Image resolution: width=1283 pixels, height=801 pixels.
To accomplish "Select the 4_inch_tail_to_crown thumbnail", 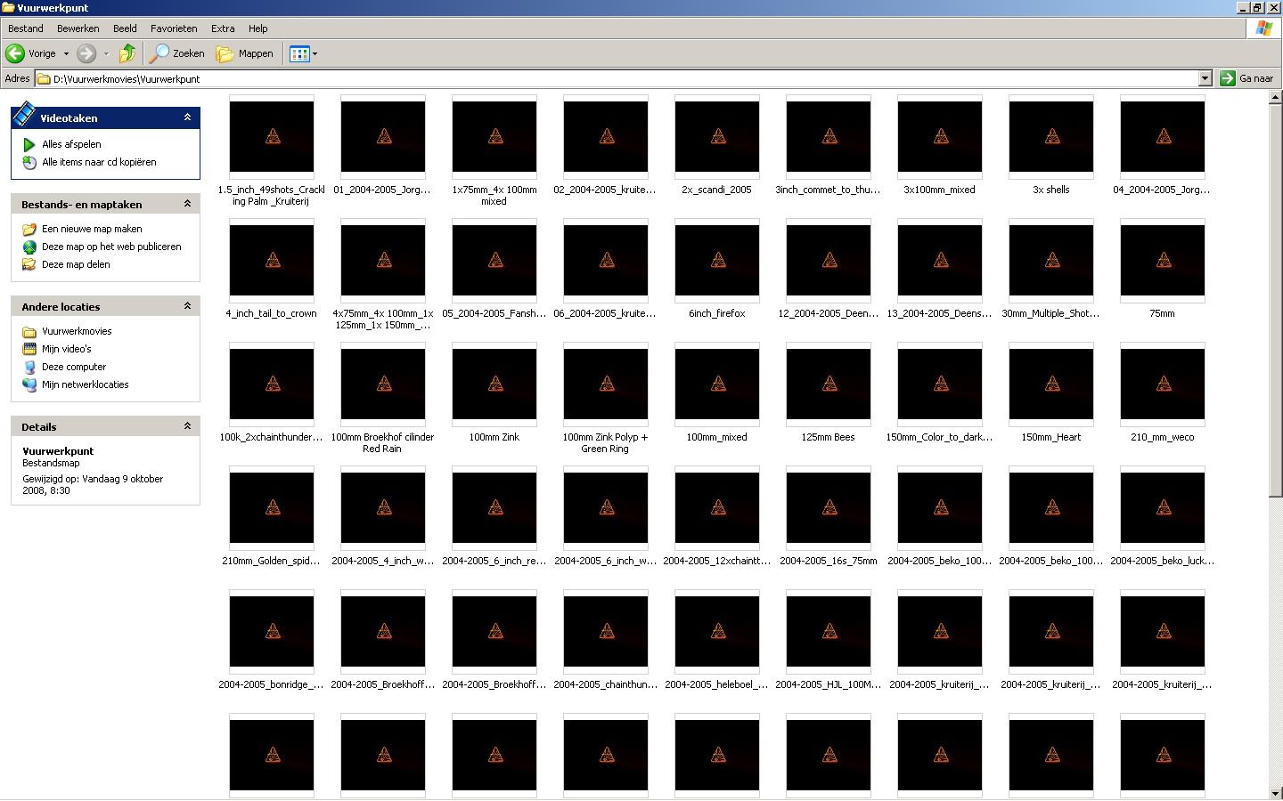I will coord(272,261).
